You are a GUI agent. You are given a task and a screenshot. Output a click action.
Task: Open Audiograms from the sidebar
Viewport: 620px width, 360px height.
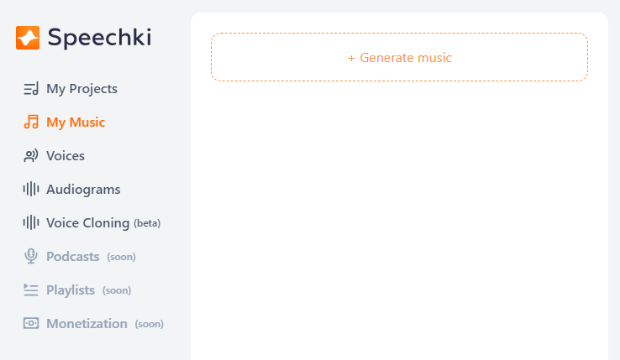click(x=83, y=190)
